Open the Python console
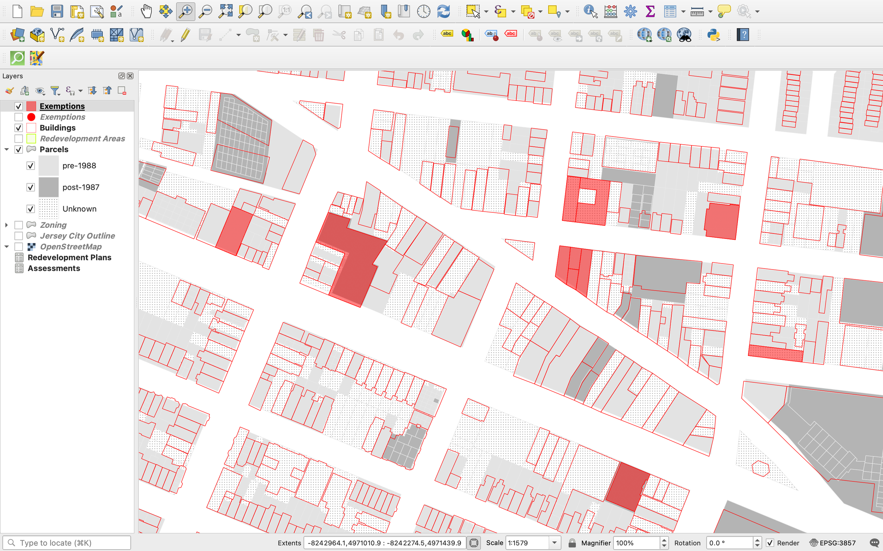The width and height of the screenshot is (883, 551). [x=713, y=35]
